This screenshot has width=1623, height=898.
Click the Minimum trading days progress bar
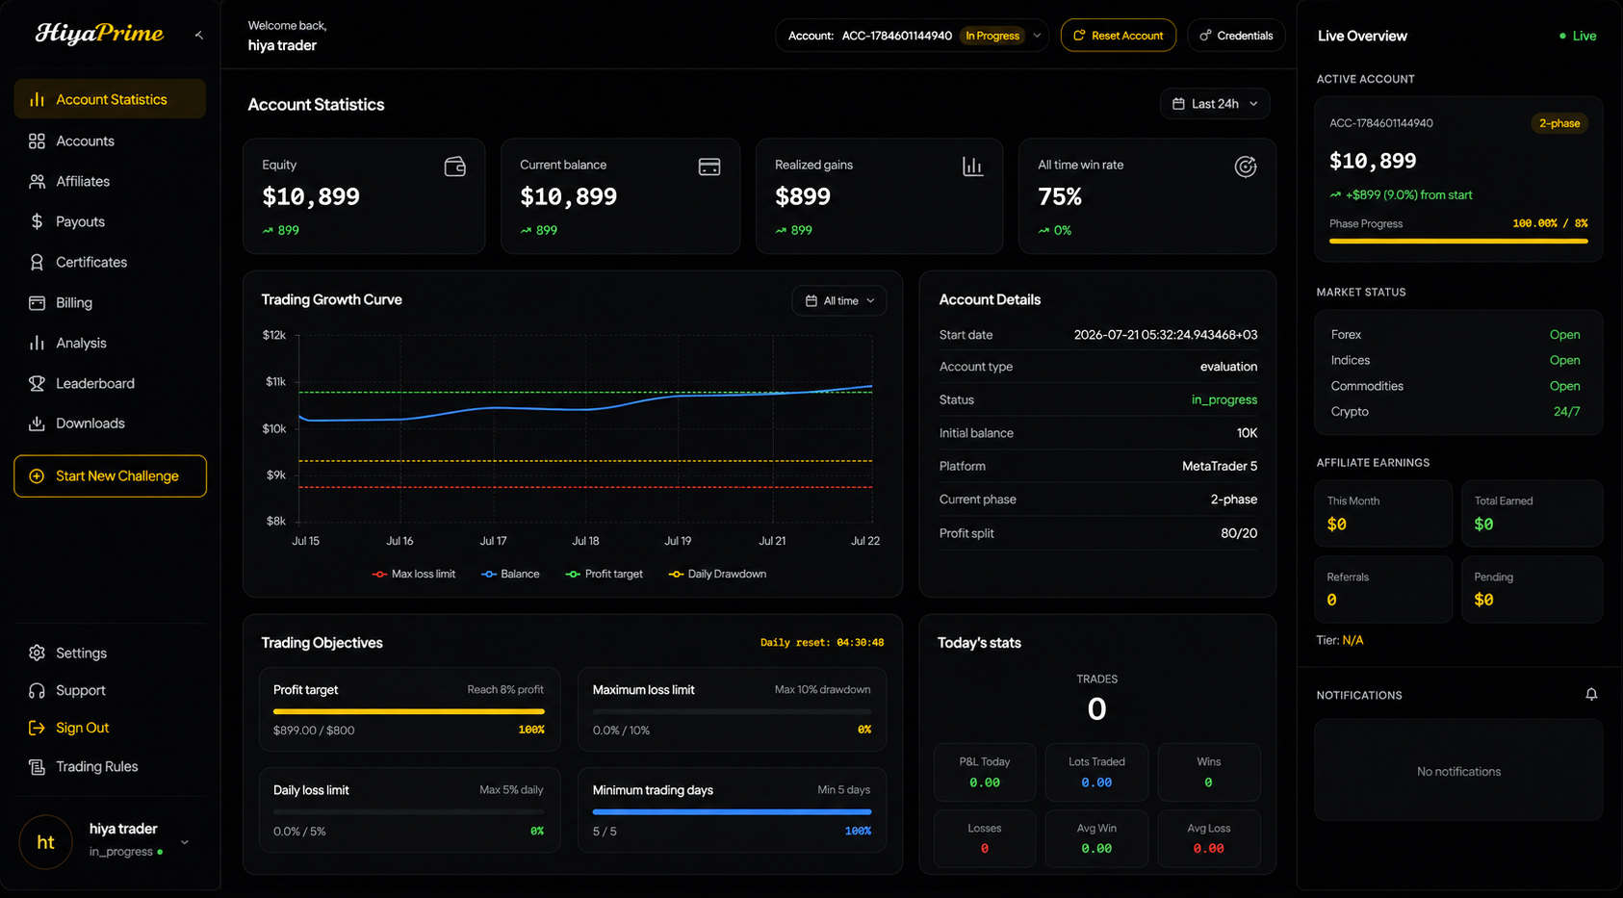point(732,812)
